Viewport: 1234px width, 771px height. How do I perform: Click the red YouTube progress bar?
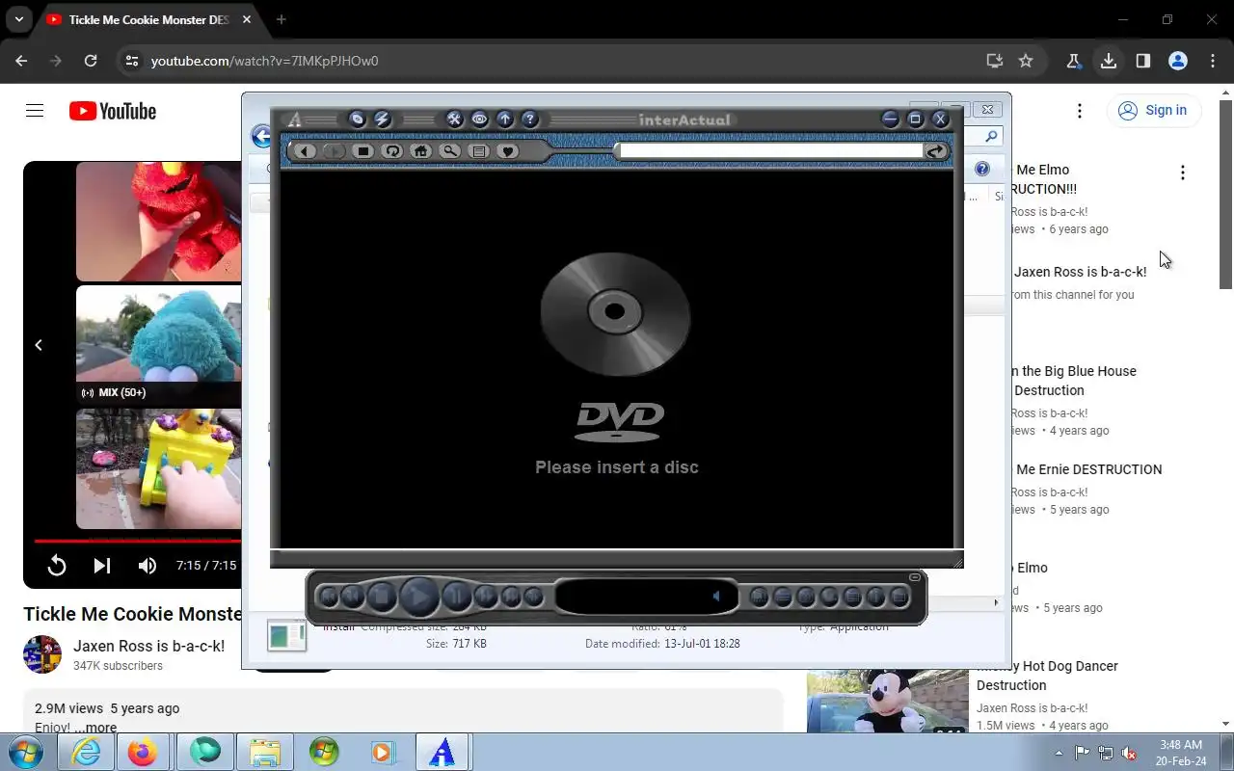pos(138,541)
